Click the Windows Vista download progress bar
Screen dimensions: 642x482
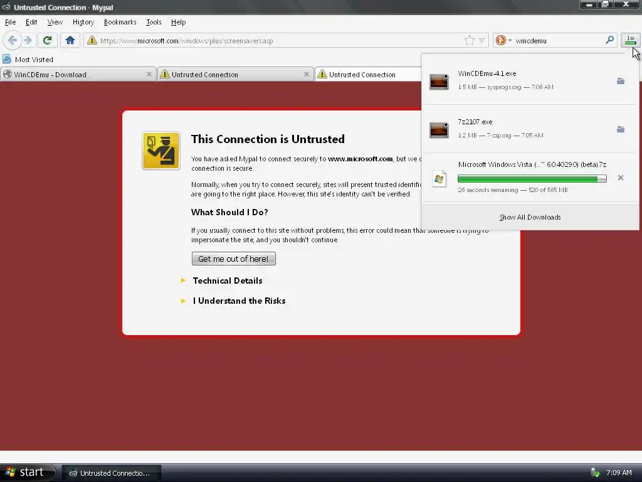[x=532, y=178]
